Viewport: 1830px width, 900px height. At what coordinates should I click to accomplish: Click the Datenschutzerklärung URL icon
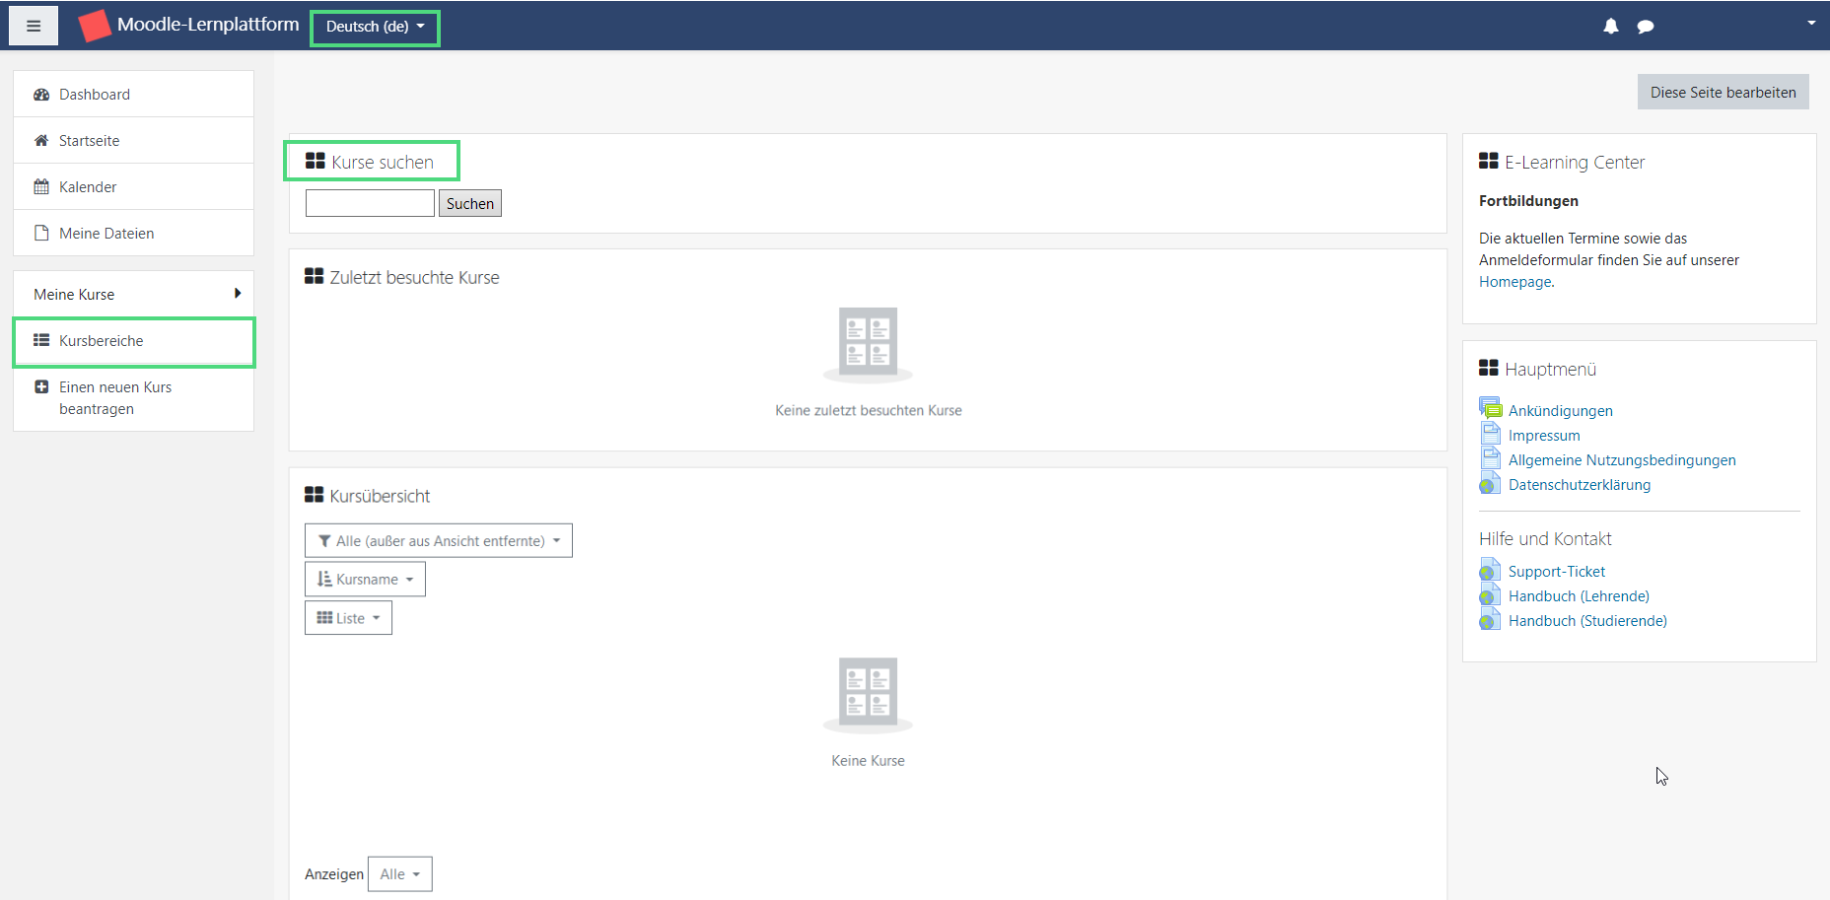1490,483
